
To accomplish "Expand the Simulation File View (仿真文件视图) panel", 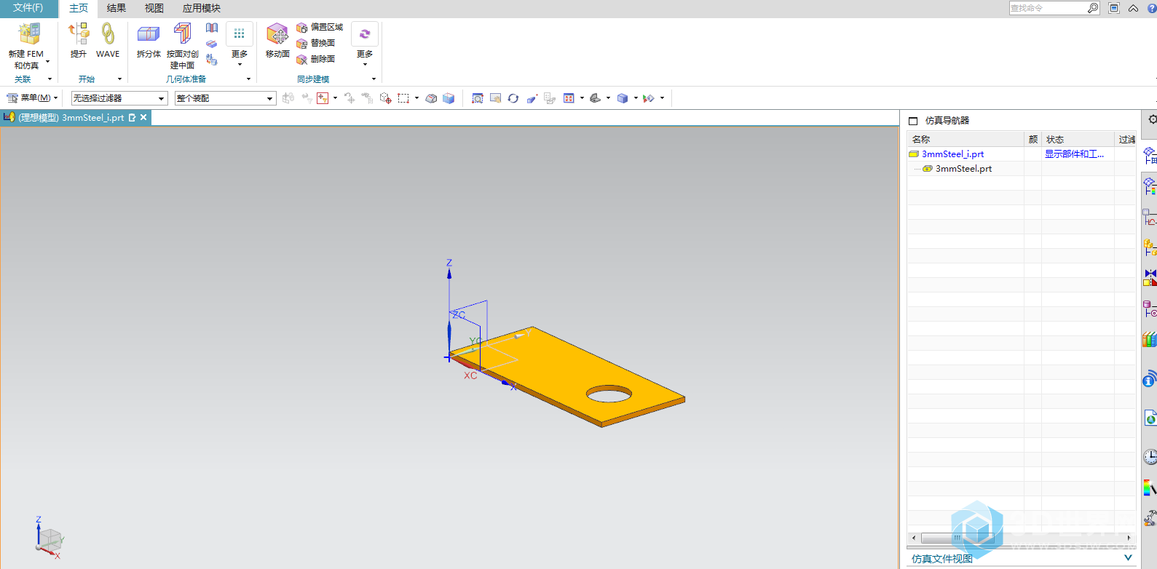I will (1128, 558).
